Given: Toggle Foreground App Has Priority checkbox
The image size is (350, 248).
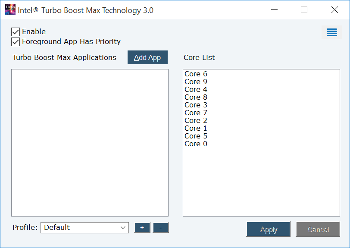Looking at the screenshot, I should (x=16, y=42).
